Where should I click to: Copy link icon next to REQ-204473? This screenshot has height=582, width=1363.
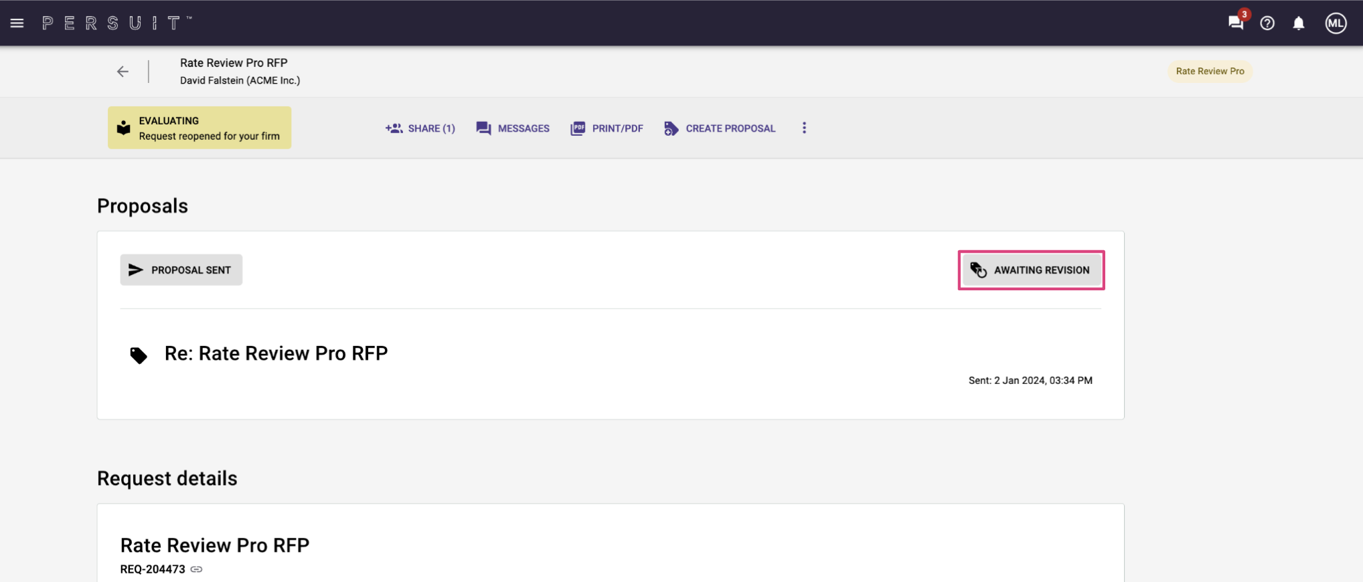[196, 569]
